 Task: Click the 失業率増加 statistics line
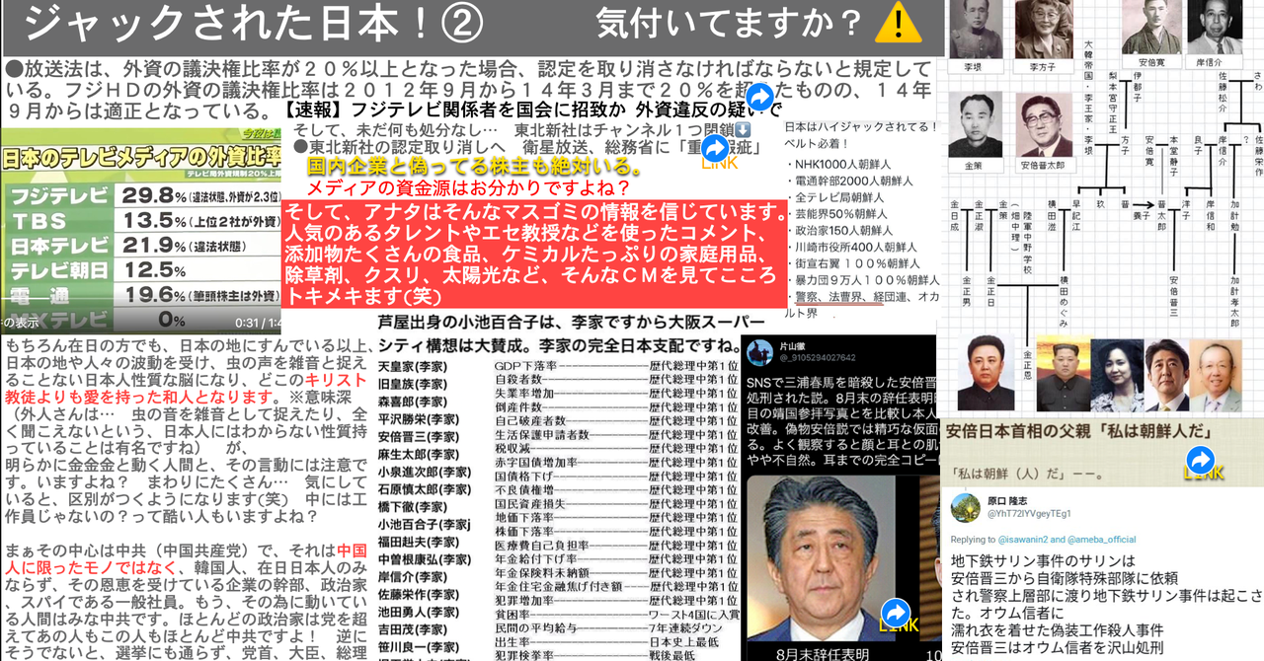click(615, 393)
